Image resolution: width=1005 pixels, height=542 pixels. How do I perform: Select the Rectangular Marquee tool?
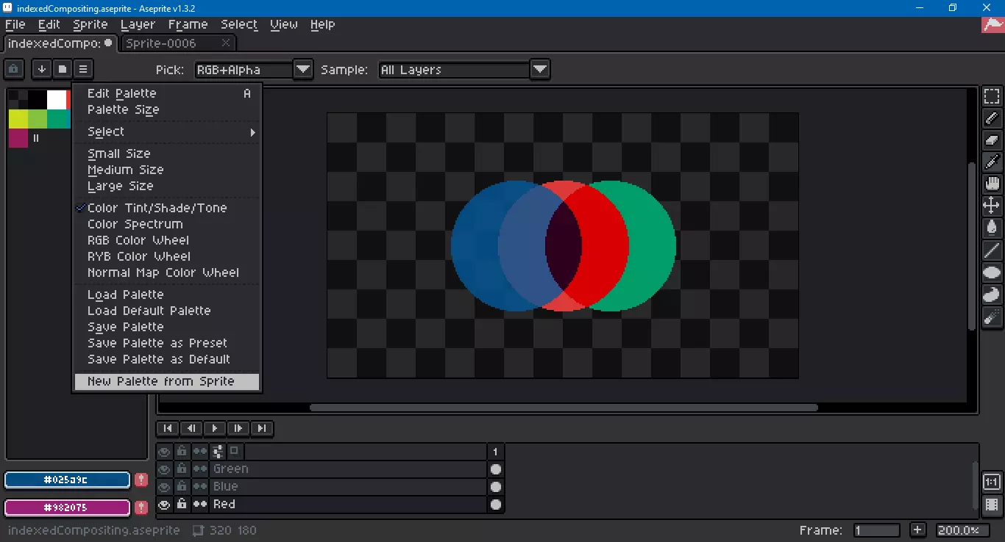(x=992, y=96)
